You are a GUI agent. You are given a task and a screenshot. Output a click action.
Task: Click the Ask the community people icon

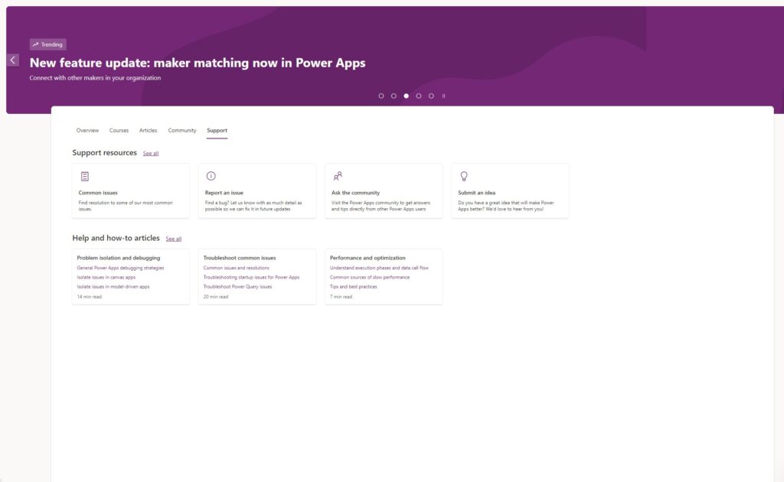(338, 176)
